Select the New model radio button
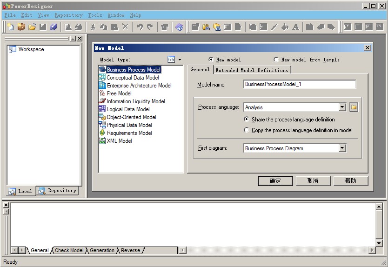 coord(211,60)
